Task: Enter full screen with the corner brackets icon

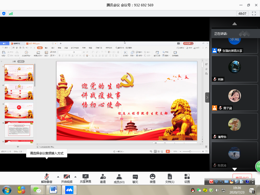Action: (254, 13)
